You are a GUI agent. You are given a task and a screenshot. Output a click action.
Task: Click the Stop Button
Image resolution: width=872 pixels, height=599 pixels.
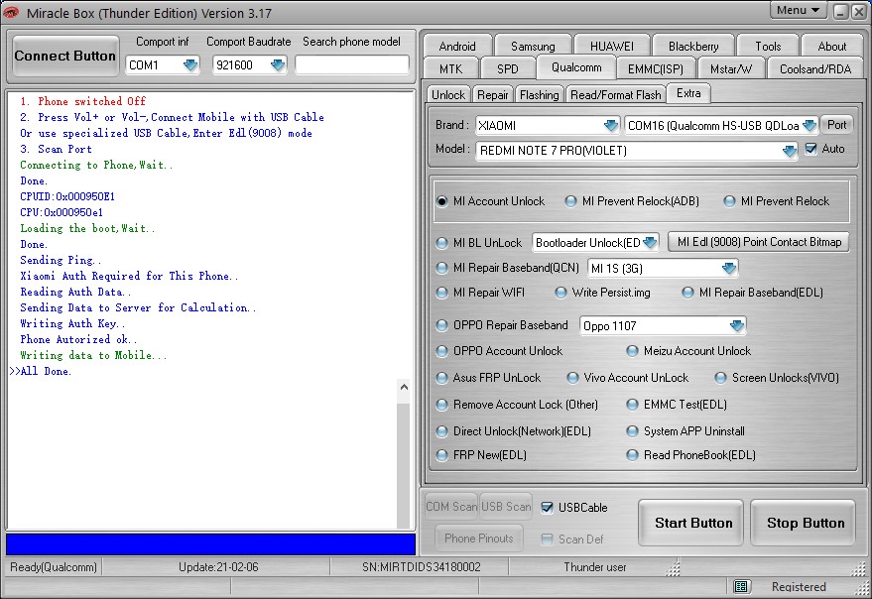pyautogui.click(x=805, y=523)
